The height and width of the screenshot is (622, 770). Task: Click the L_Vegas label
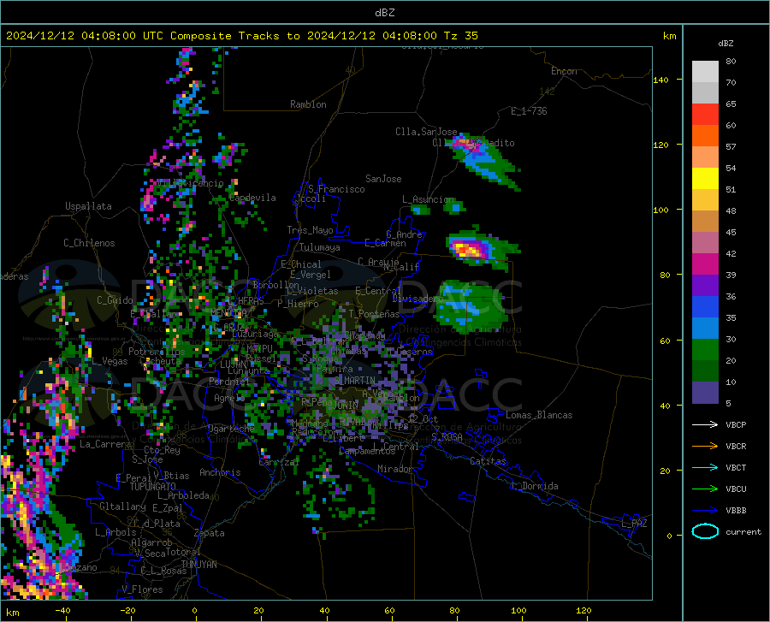tap(110, 361)
